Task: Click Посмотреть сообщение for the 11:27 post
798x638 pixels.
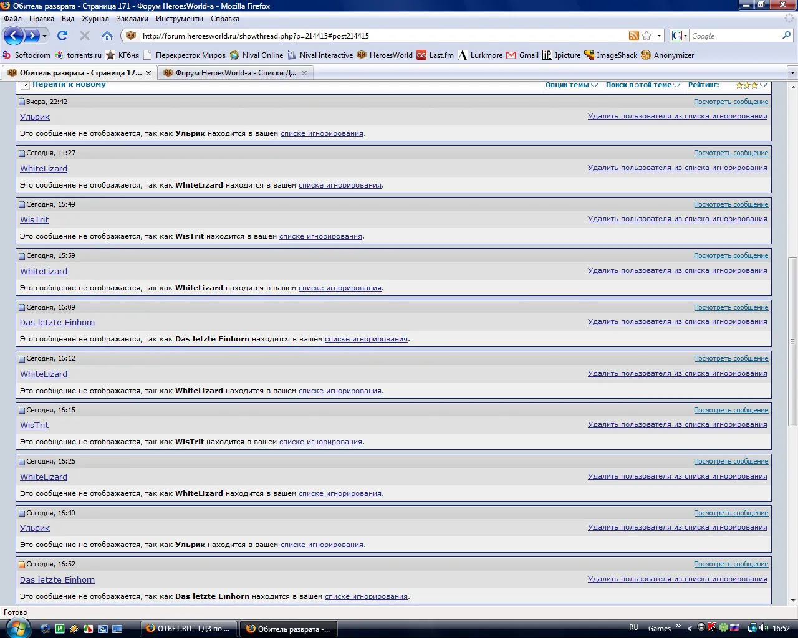Action: [x=731, y=153]
